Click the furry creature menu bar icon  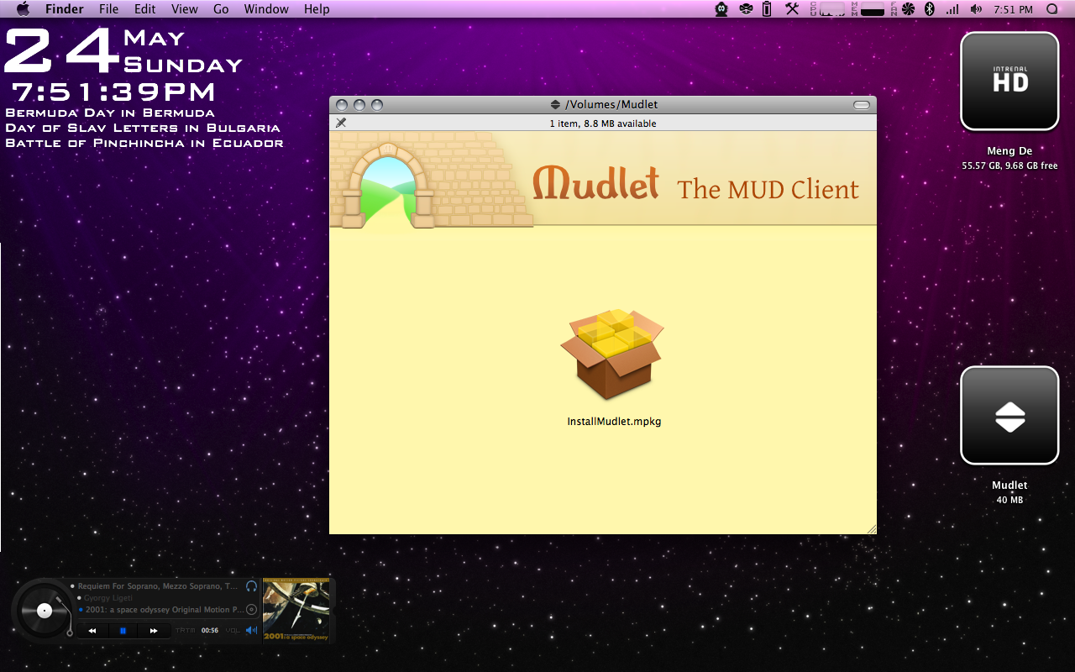pyautogui.click(x=721, y=9)
